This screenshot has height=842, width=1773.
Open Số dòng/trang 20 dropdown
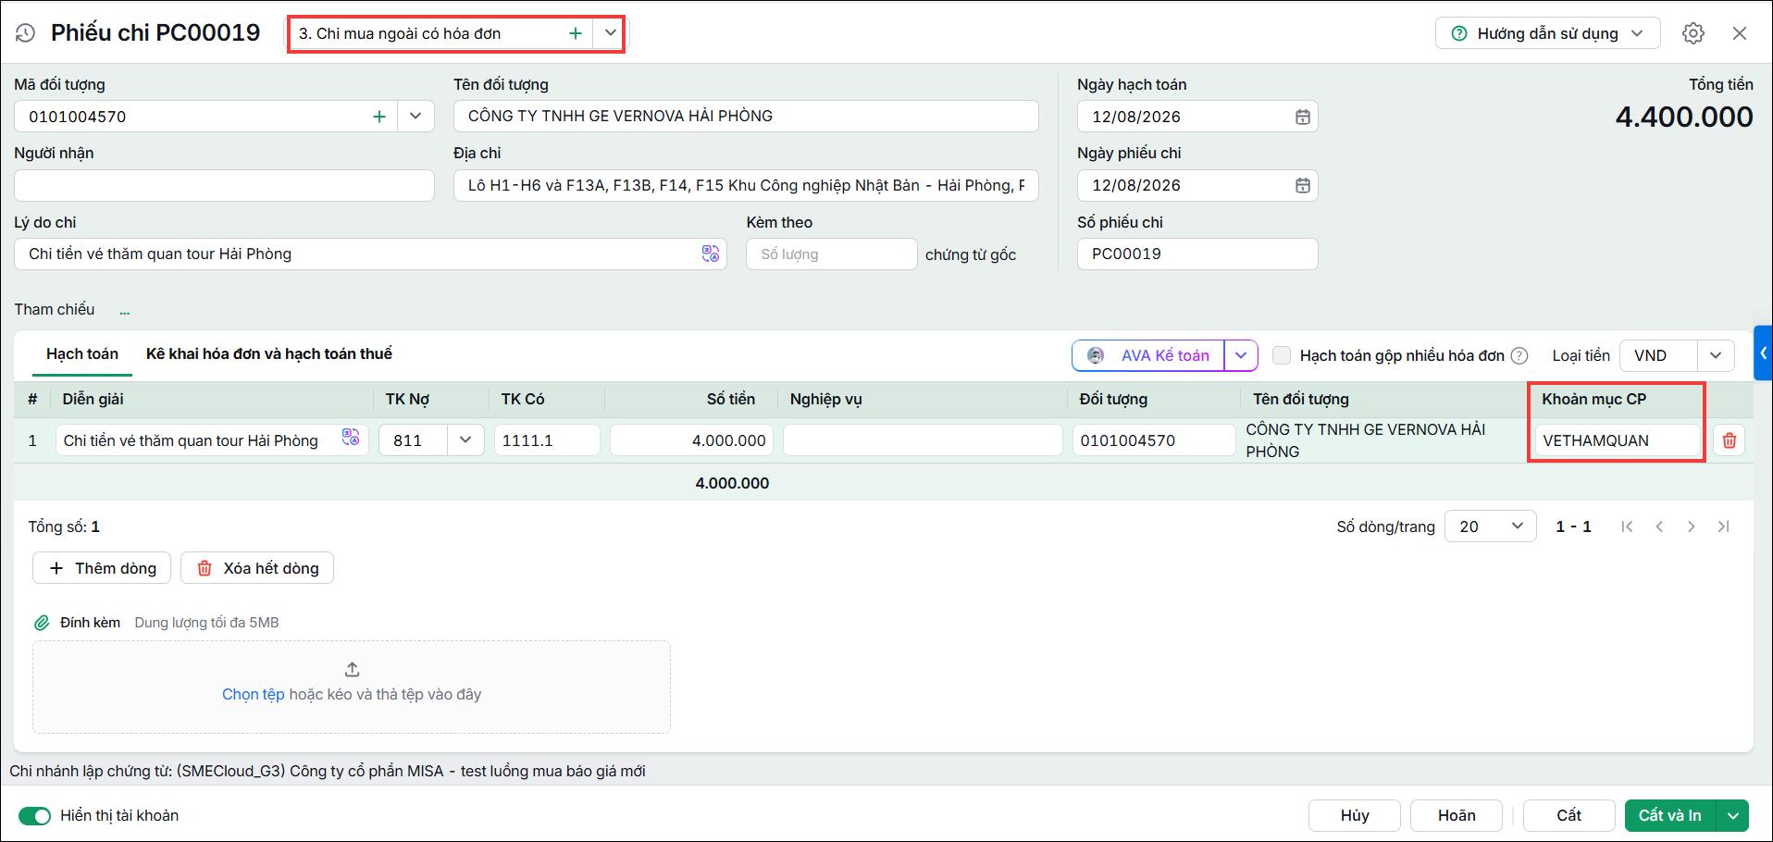[1490, 526]
